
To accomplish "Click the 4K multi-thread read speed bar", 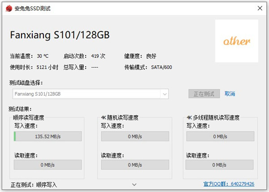I will (220, 165).
